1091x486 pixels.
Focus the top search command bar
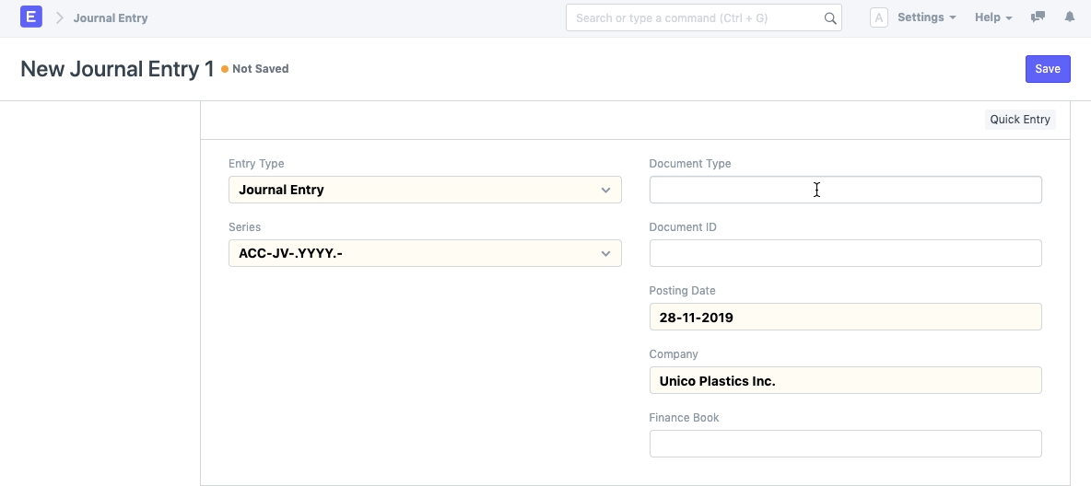coord(697,18)
